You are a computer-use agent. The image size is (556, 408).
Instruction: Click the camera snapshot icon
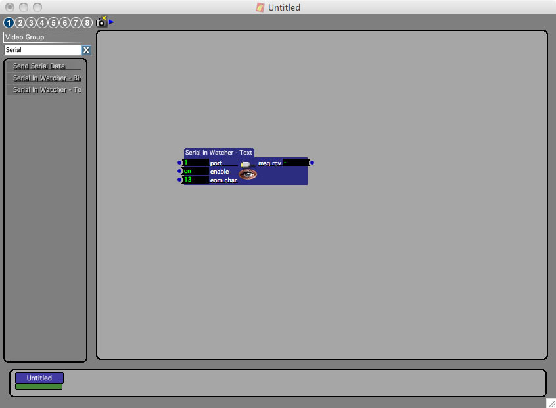[x=101, y=22]
